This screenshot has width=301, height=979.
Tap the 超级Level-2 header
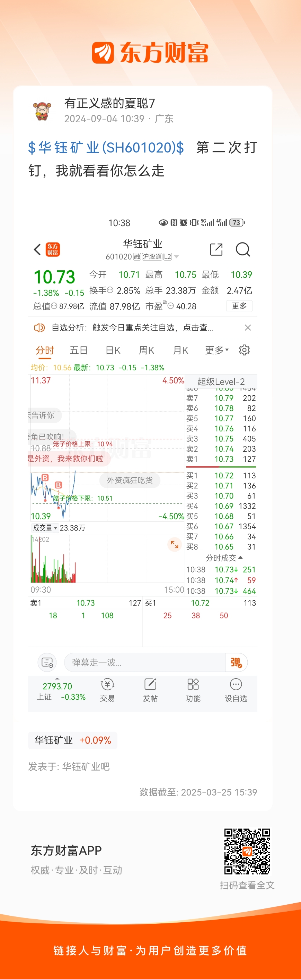(221, 381)
